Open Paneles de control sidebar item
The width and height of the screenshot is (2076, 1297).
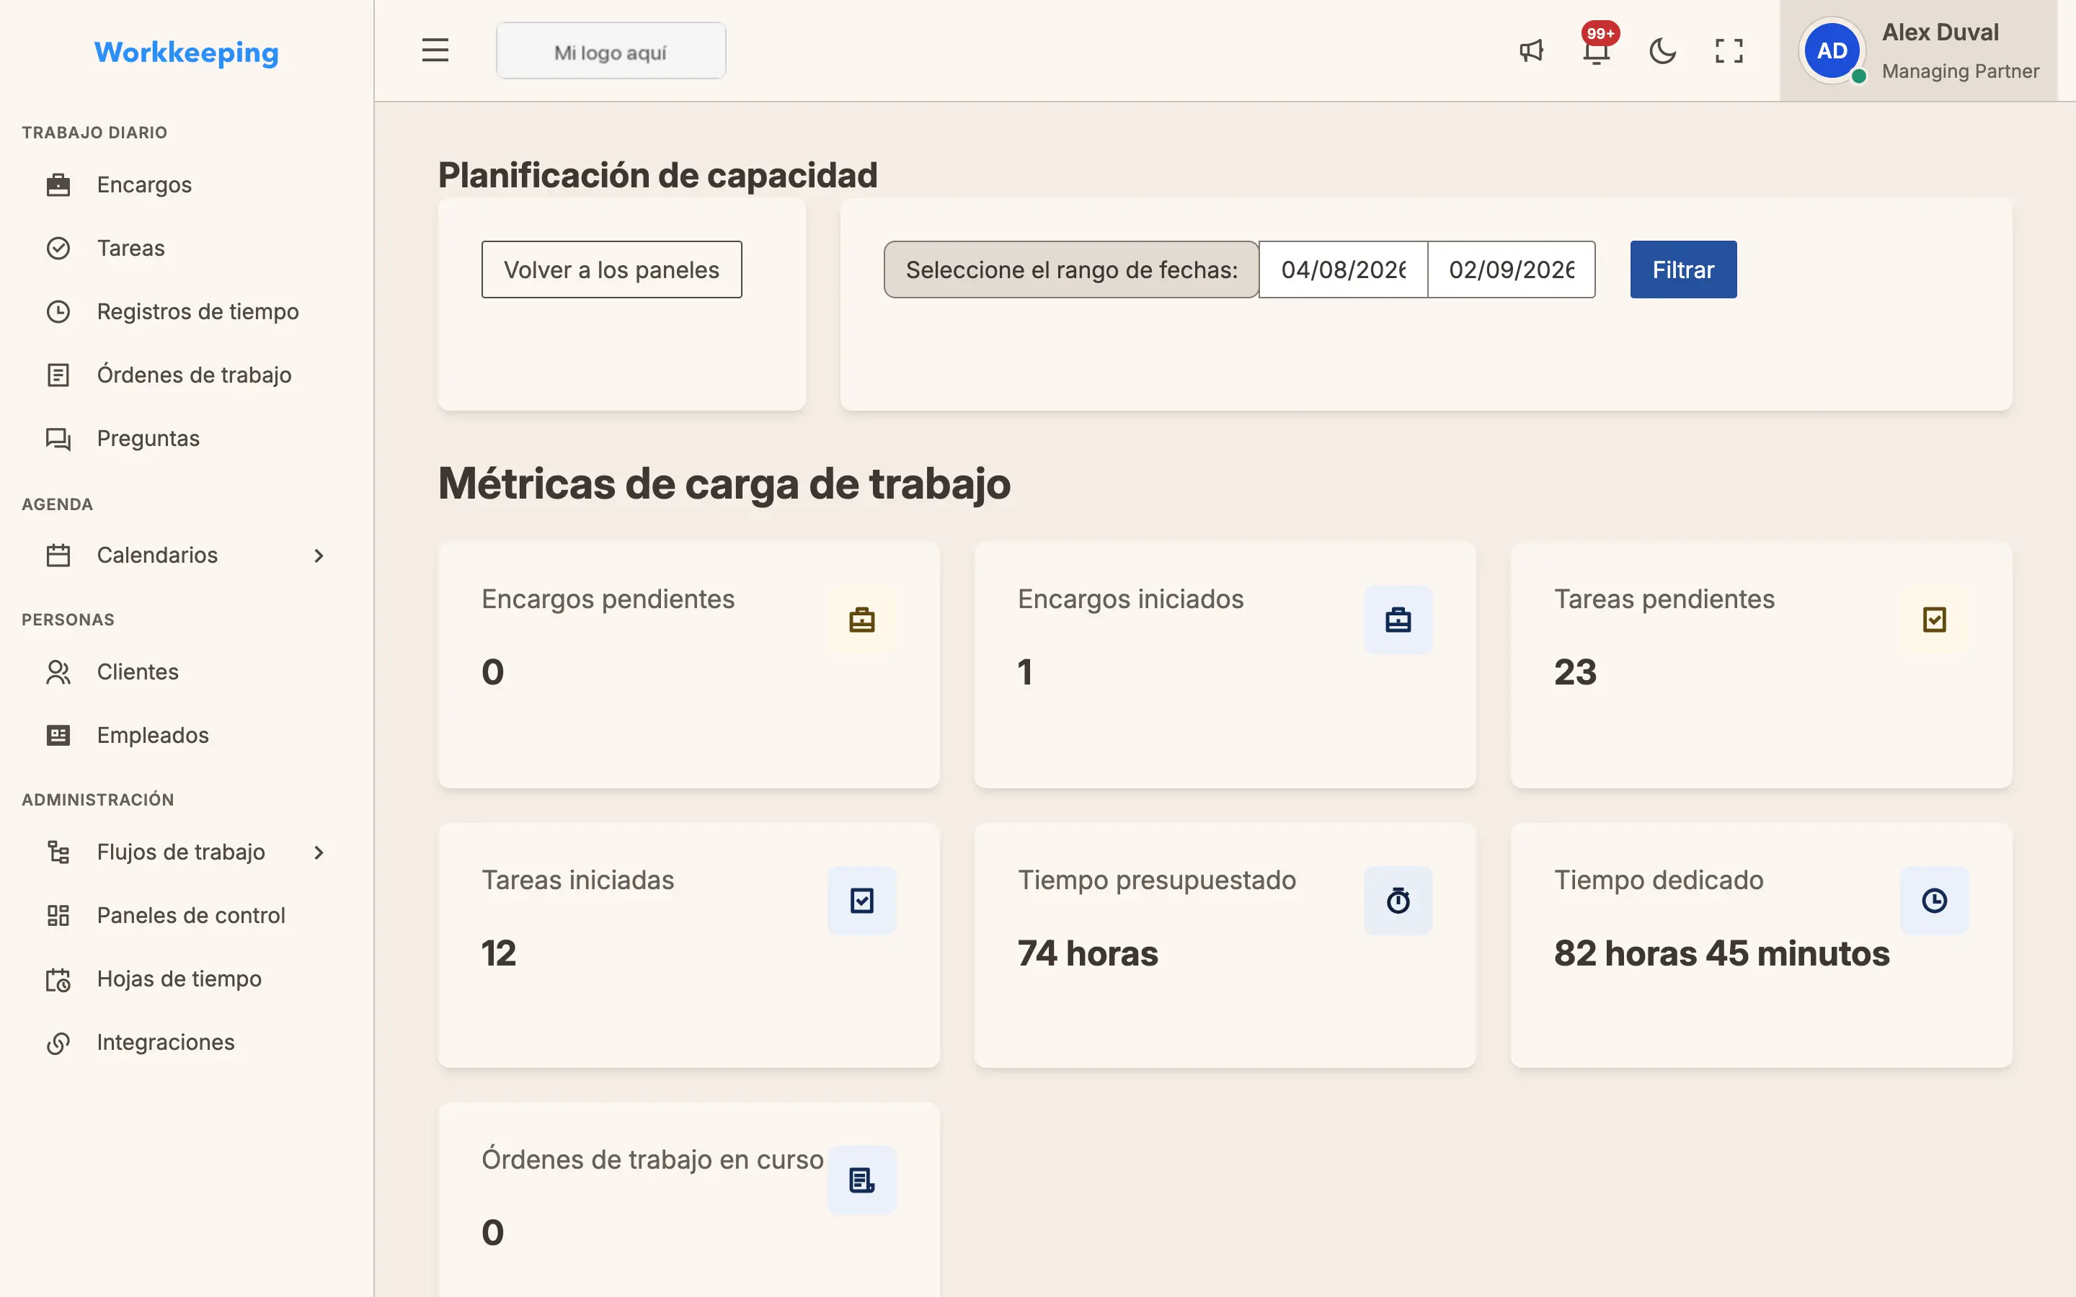click(x=186, y=915)
